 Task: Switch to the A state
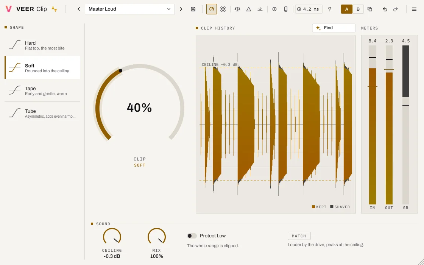tap(347, 9)
